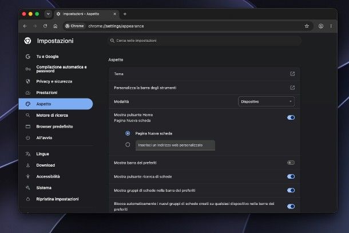Enable Mostra barra dei preferiti toggle

pos(291,163)
